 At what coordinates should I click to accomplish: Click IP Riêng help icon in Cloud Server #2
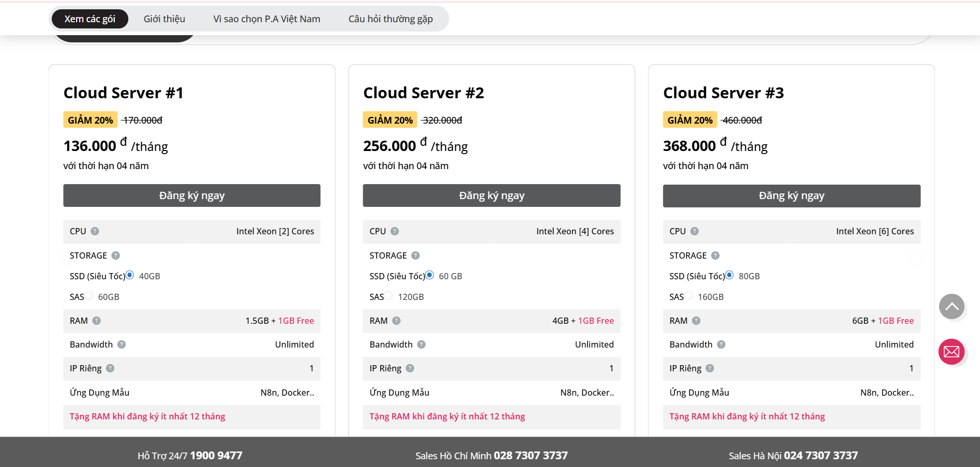tap(410, 368)
